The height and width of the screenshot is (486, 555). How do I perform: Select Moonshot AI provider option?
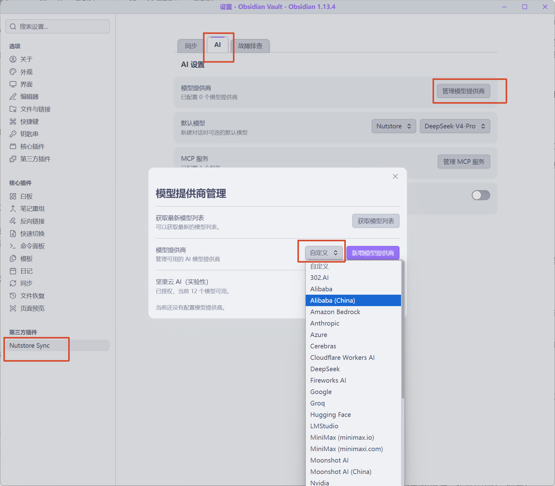(x=353, y=460)
